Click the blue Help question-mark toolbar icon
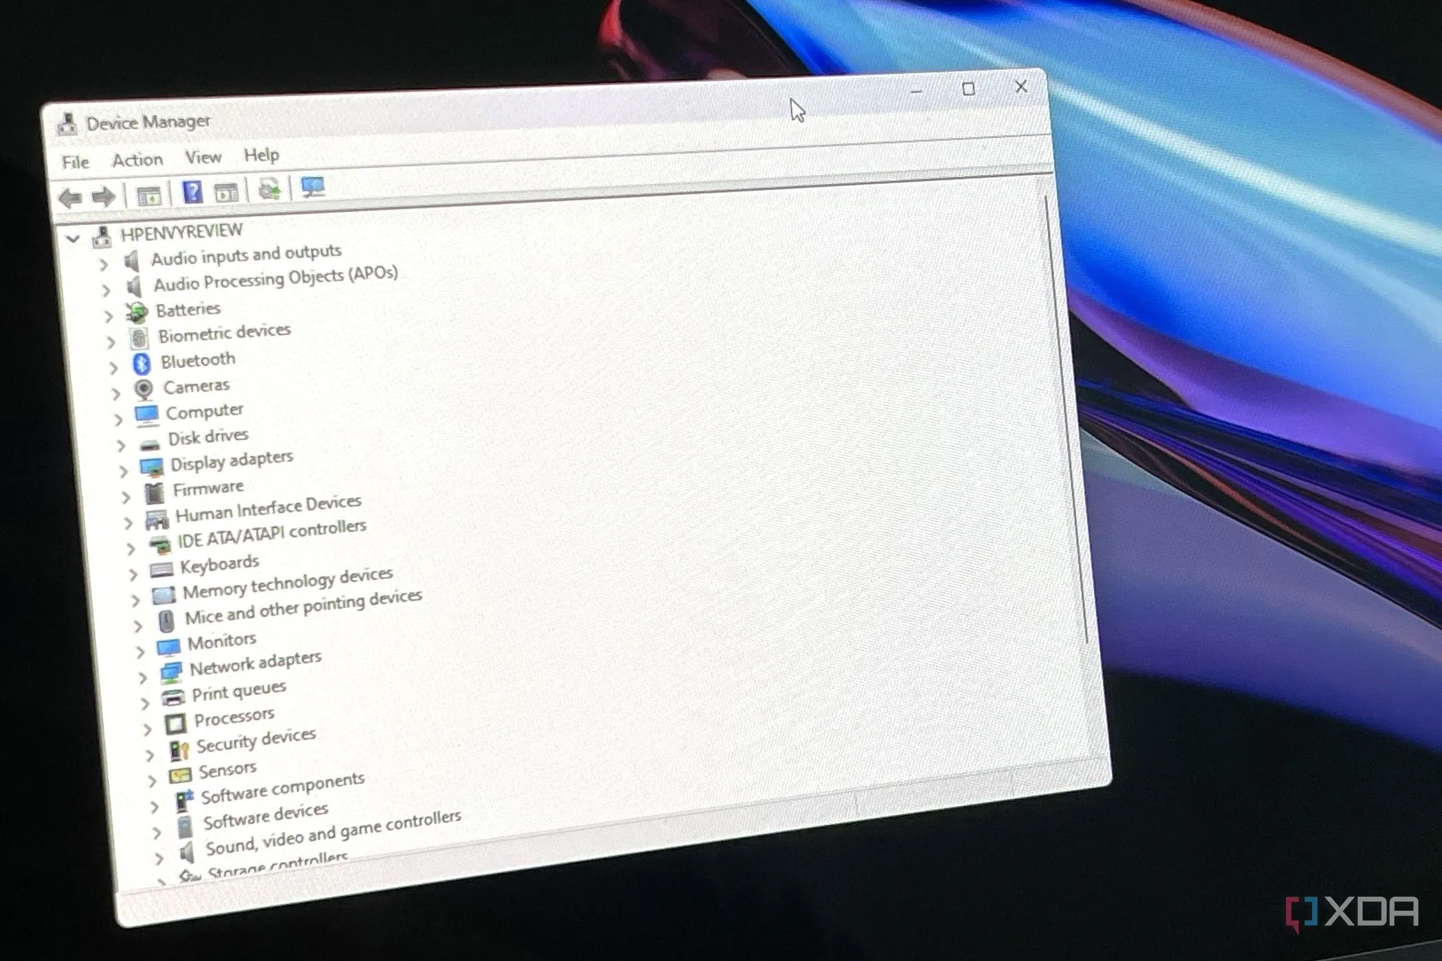Screen dimensions: 1442x961 click(193, 192)
